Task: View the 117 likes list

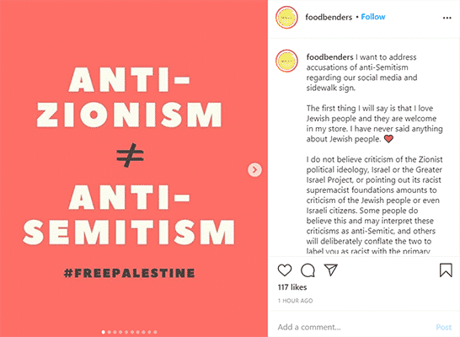Action: [292, 287]
